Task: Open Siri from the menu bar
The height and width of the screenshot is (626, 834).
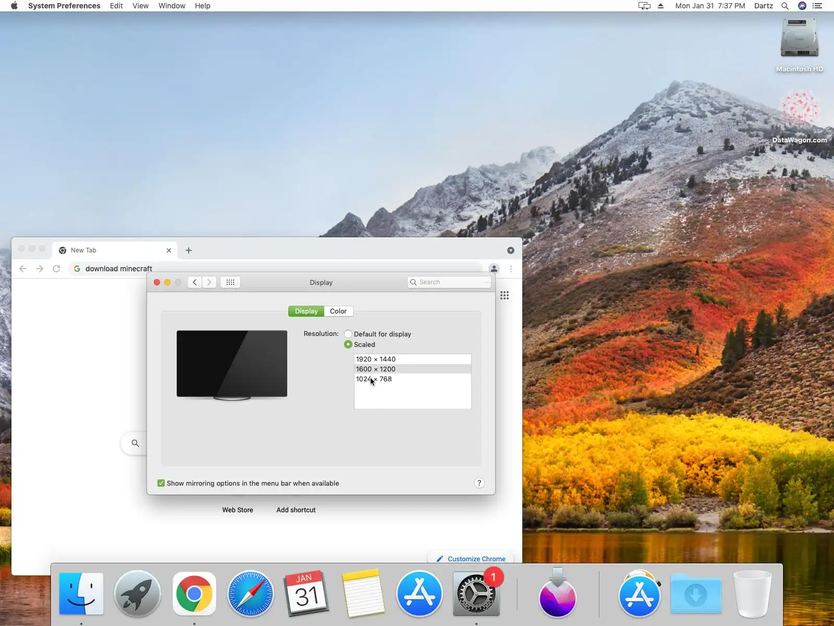Action: pos(802,6)
